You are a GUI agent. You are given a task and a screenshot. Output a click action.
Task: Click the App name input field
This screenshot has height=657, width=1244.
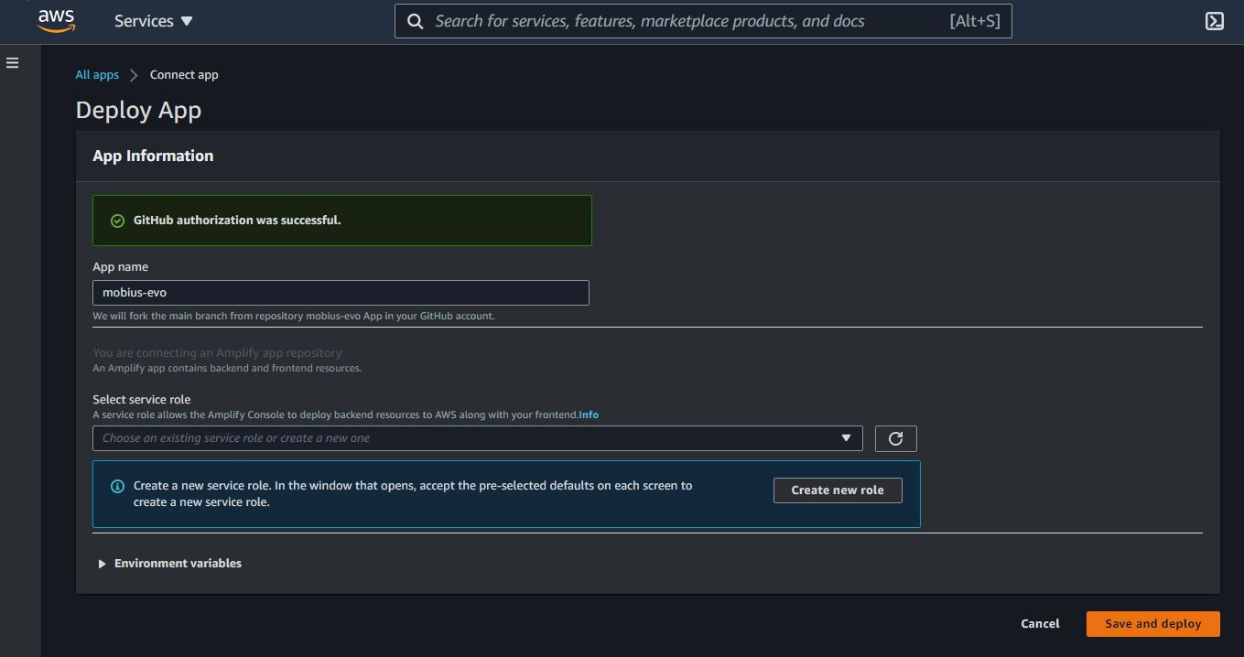click(x=341, y=293)
